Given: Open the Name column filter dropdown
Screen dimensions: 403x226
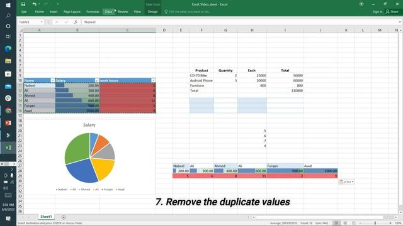Looking at the screenshot, I should coord(52,80).
